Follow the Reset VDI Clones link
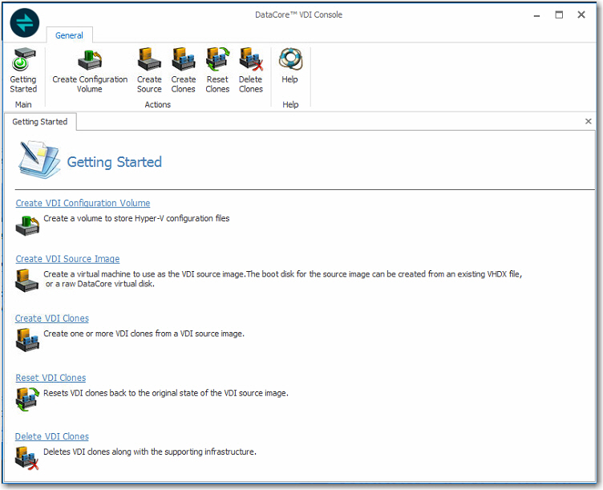Screen dimensions: 603x490 pyautogui.click(x=51, y=378)
